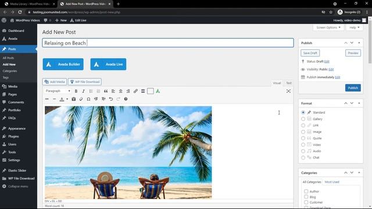Preview the post
372x209 pixels.
pyautogui.click(x=353, y=53)
